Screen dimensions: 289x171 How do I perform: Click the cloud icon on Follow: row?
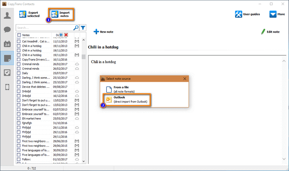click(x=77, y=159)
